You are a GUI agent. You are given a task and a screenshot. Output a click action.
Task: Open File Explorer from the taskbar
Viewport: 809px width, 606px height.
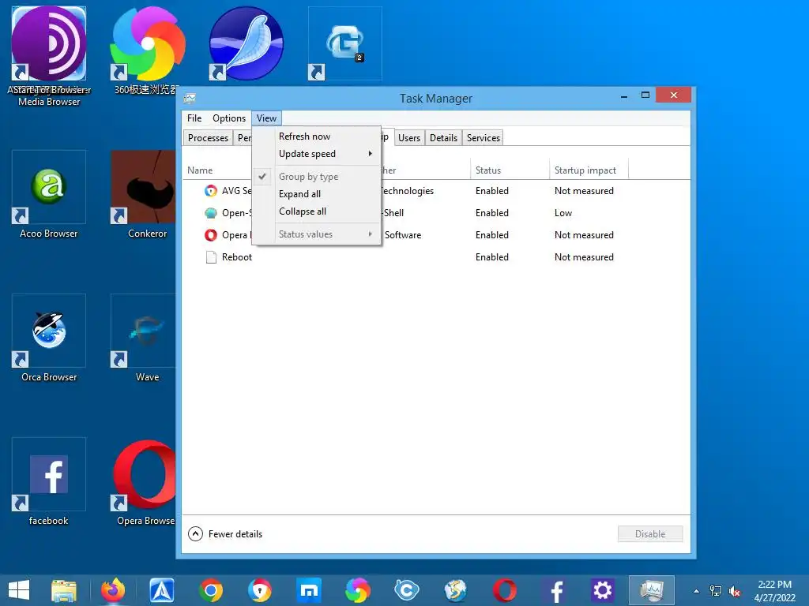[x=63, y=590]
